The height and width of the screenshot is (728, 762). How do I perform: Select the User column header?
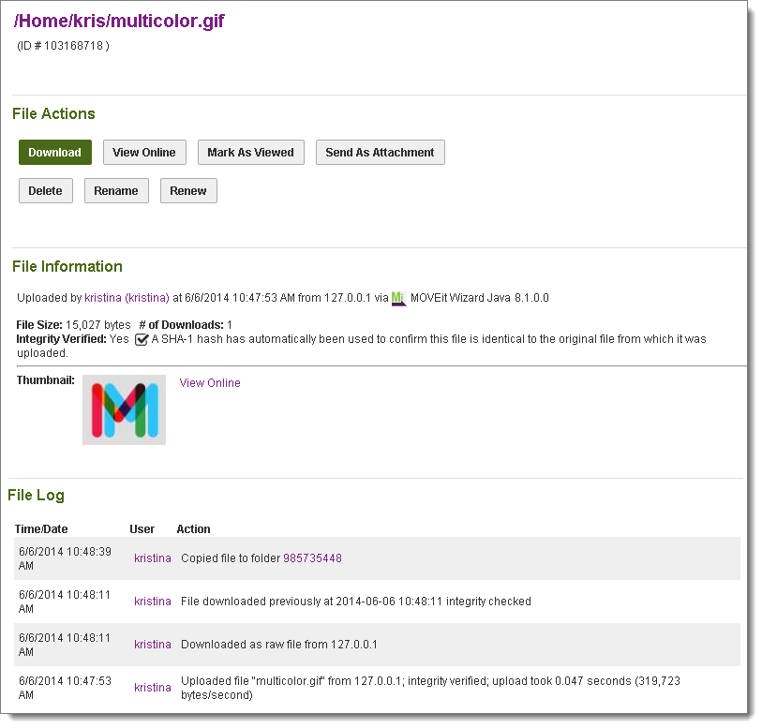[x=142, y=528]
